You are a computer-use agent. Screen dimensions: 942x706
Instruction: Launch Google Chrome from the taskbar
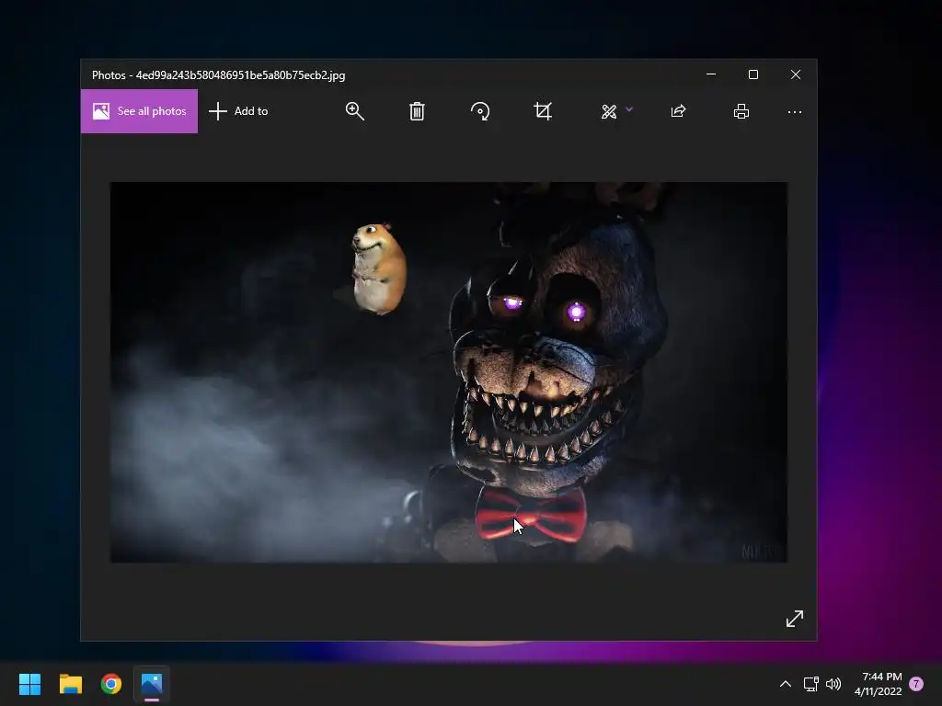111,684
